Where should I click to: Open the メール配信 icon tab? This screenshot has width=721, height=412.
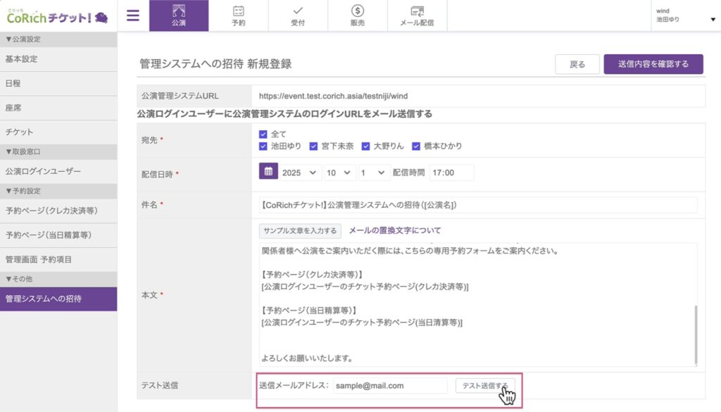(417, 15)
